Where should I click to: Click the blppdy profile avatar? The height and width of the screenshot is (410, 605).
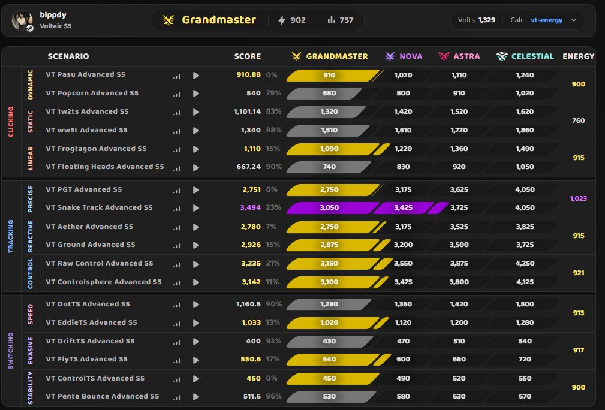22,20
